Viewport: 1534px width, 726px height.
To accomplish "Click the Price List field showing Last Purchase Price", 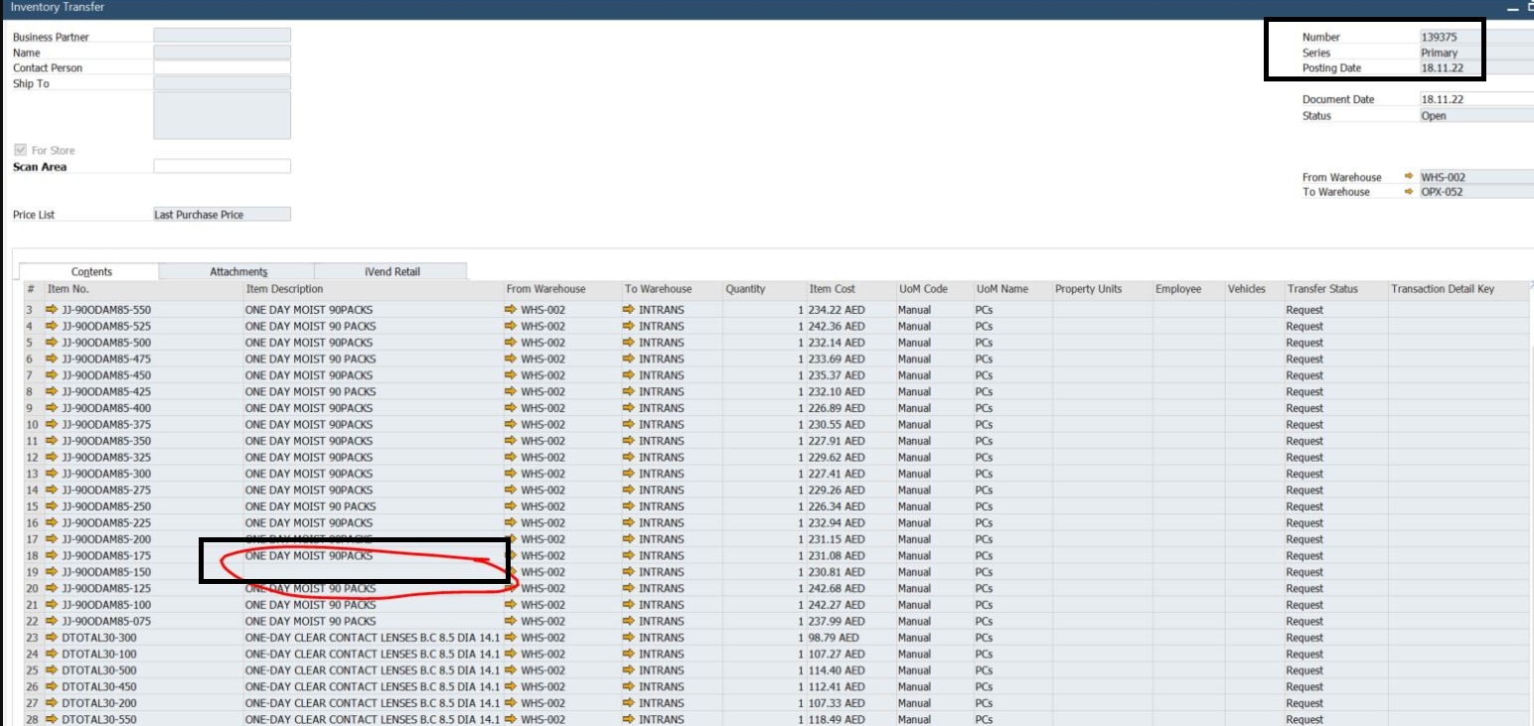I will (x=223, y=215).
